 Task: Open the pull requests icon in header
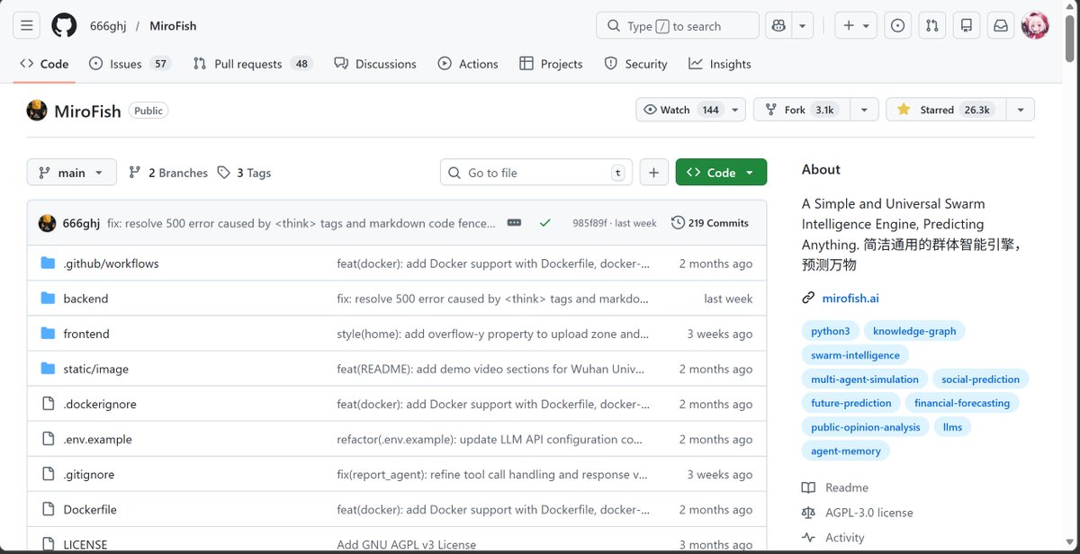[931, 26]
